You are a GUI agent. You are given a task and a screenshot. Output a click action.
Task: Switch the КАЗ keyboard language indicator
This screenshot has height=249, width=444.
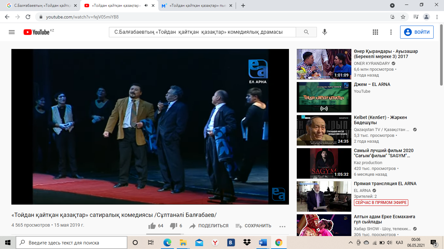[399, 243]
